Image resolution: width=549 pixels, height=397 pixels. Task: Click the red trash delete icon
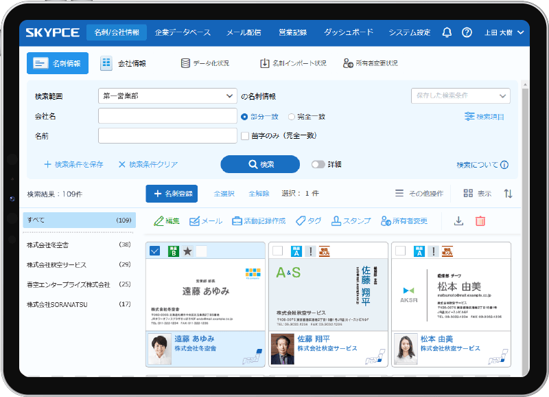480,221
